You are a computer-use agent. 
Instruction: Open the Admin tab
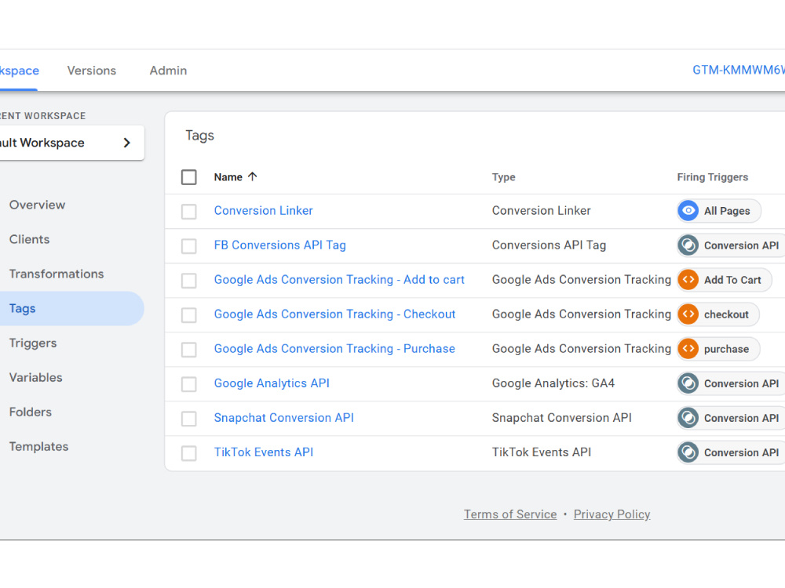click(x=168, y=71)
